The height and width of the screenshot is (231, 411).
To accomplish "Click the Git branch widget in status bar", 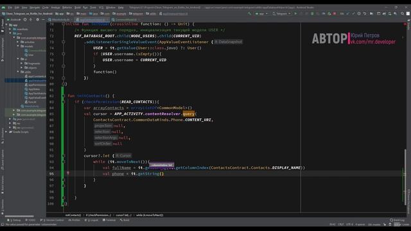I will tap(374, 225).
